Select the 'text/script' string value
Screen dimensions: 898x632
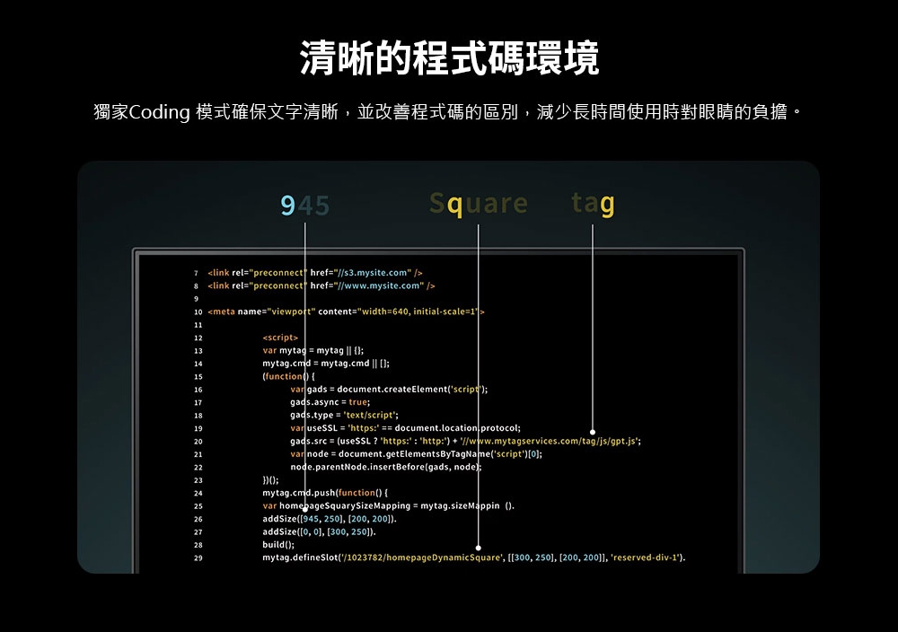tap(371, 416)
